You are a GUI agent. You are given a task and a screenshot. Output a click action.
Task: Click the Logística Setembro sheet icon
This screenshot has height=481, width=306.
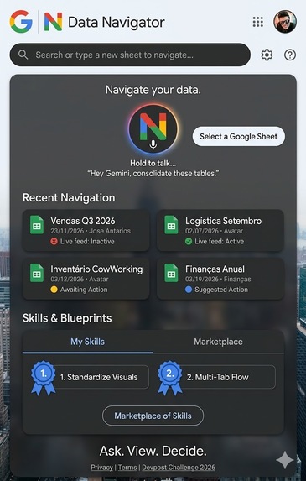[x=171, y=225]
